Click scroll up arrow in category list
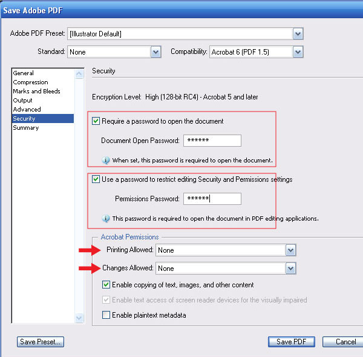Viewport: 363px width, 357px height. [79, 73]
